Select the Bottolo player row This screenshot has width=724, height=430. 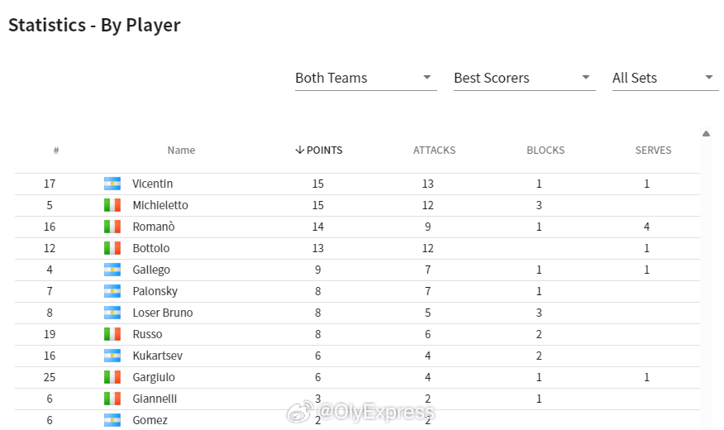point(357,248)
